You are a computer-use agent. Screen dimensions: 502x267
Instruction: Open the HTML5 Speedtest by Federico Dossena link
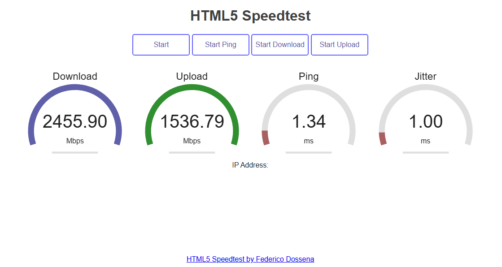tap(250, 259)
